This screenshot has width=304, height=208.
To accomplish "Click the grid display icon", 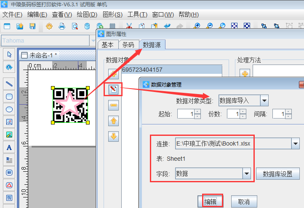I will tap(112, 26).
